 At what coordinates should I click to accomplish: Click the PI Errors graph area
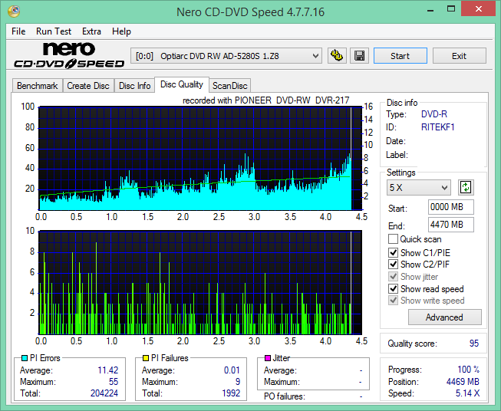click(200, 159)
